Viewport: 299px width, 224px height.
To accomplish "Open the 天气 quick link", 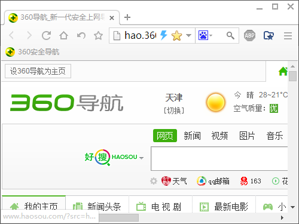I will tap(174, 181).
